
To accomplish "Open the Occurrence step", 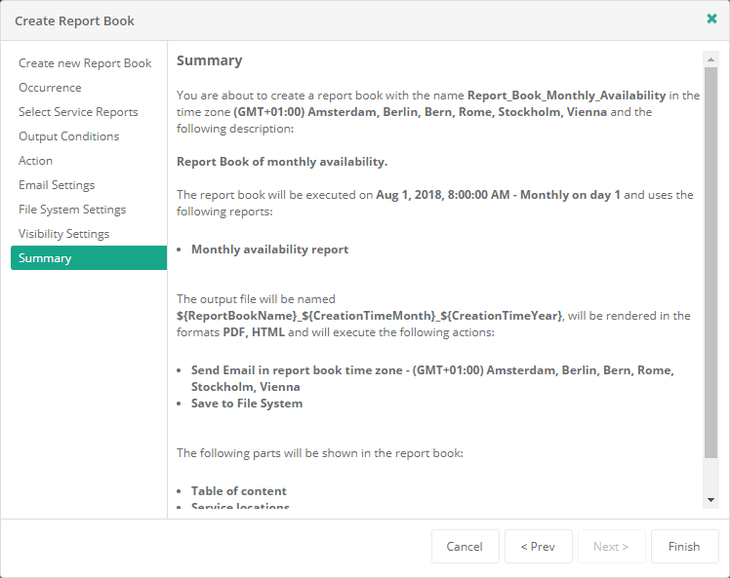I will [x=50, y=88].
